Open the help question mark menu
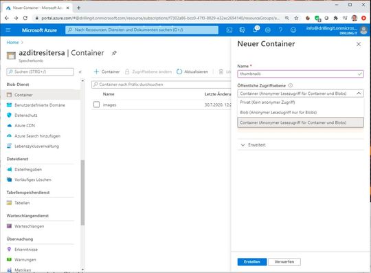The height and width of the screenshot is (273, 371). (x=280, y=30)
